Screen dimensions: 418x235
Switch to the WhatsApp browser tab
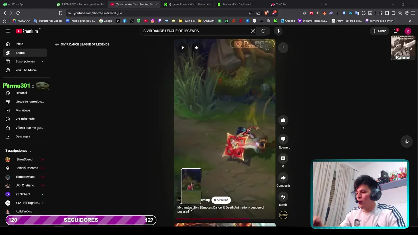[26, 4]
